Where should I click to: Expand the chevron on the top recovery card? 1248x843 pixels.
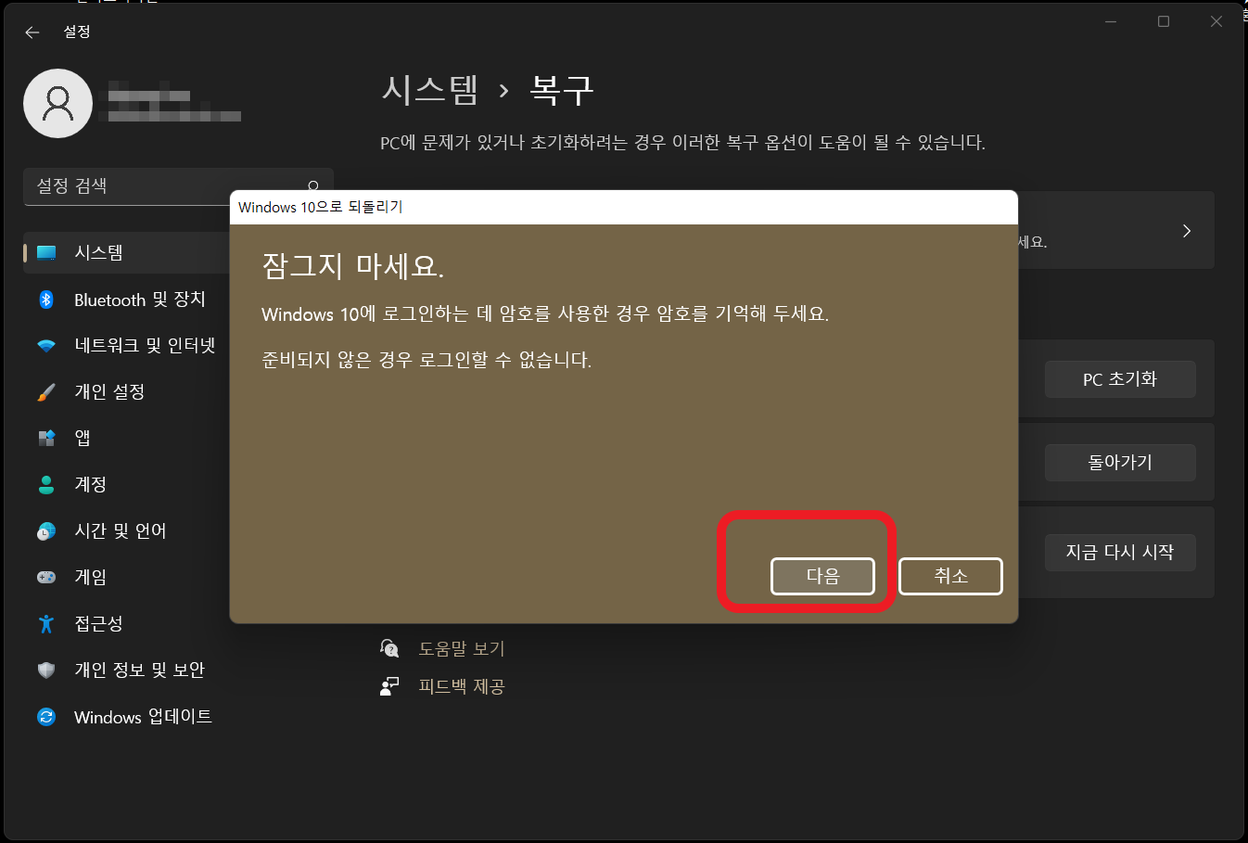click(x=1187, y=231)
